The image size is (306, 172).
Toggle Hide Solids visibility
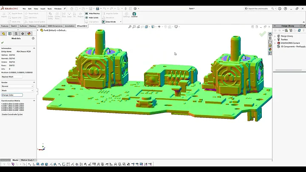pos(92,17)
